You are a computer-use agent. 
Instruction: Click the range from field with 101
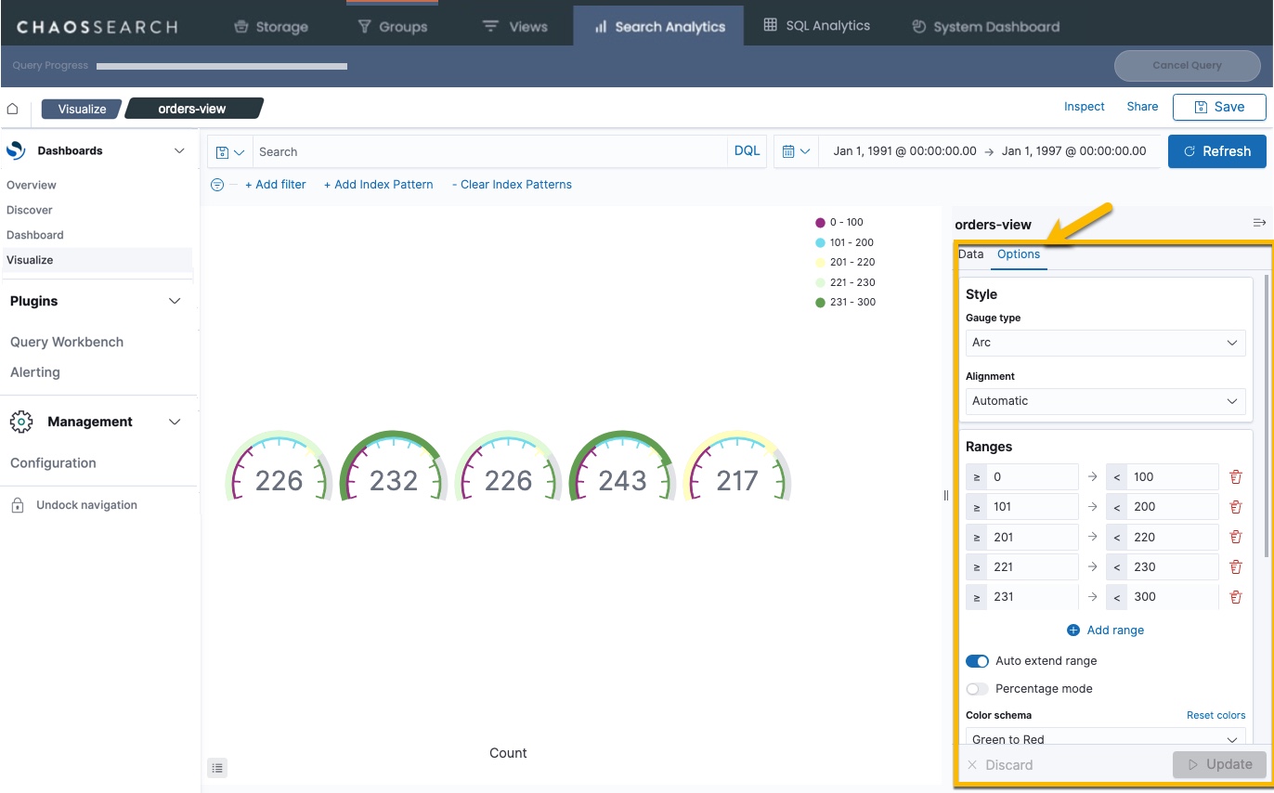click(x=1033, y=507)
